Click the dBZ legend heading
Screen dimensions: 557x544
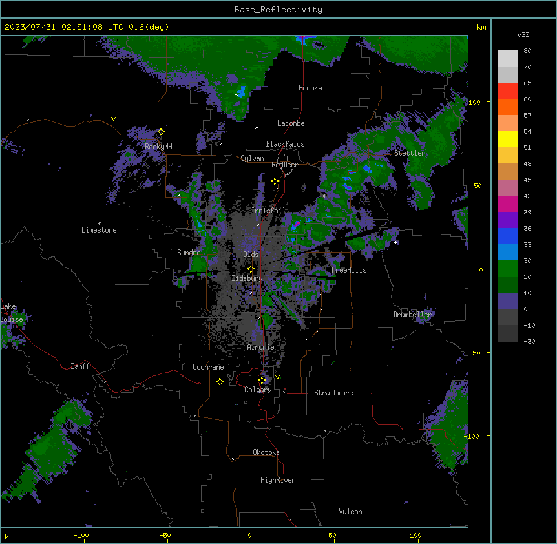[x=523, y=34]
